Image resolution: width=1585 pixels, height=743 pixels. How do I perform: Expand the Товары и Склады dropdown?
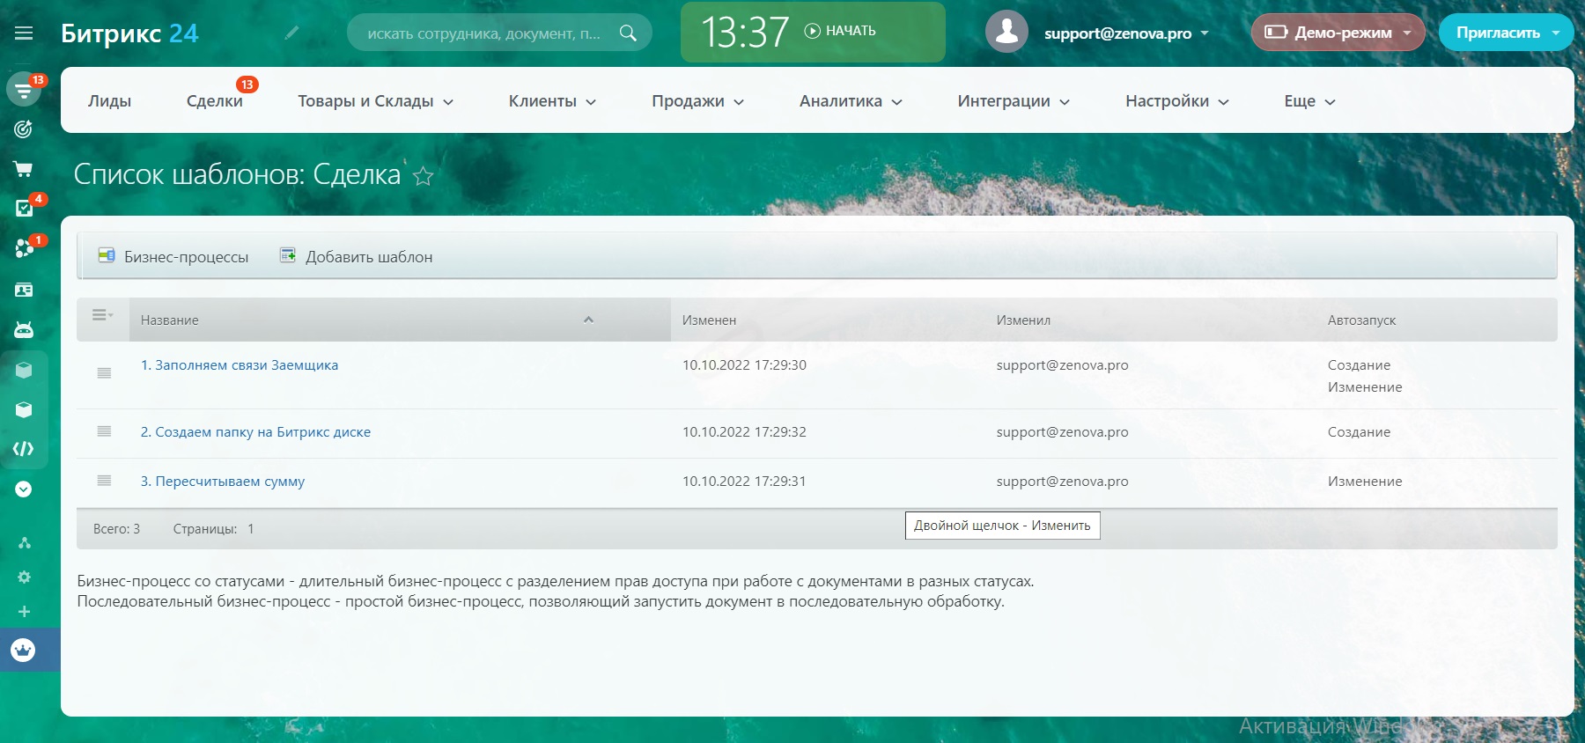click(x=375, y=101)
